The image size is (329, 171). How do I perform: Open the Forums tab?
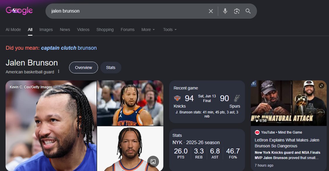pyautogui.click(x=127, y=30)
